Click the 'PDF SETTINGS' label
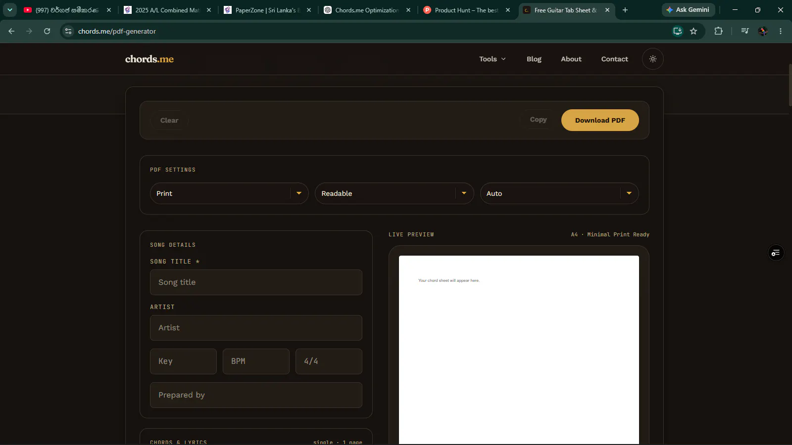The width and height of the screenshot is (792, 445). [173, 170]
